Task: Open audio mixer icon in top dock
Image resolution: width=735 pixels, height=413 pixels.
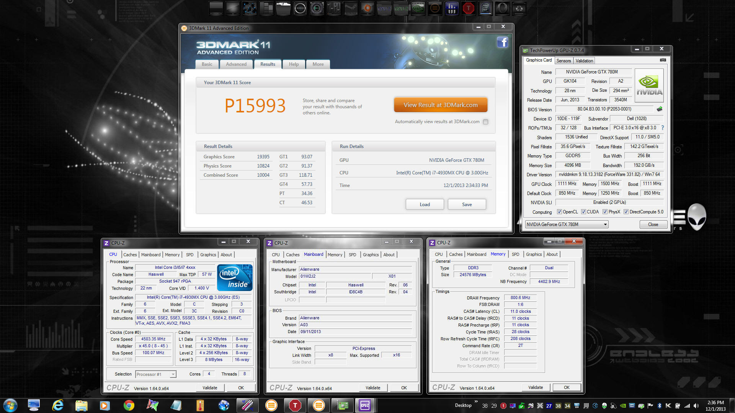Action: [333, 8]
